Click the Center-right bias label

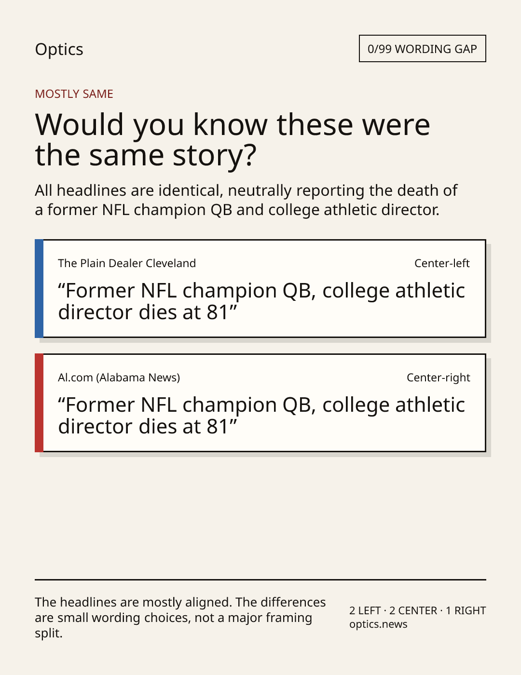click(438, 378)
